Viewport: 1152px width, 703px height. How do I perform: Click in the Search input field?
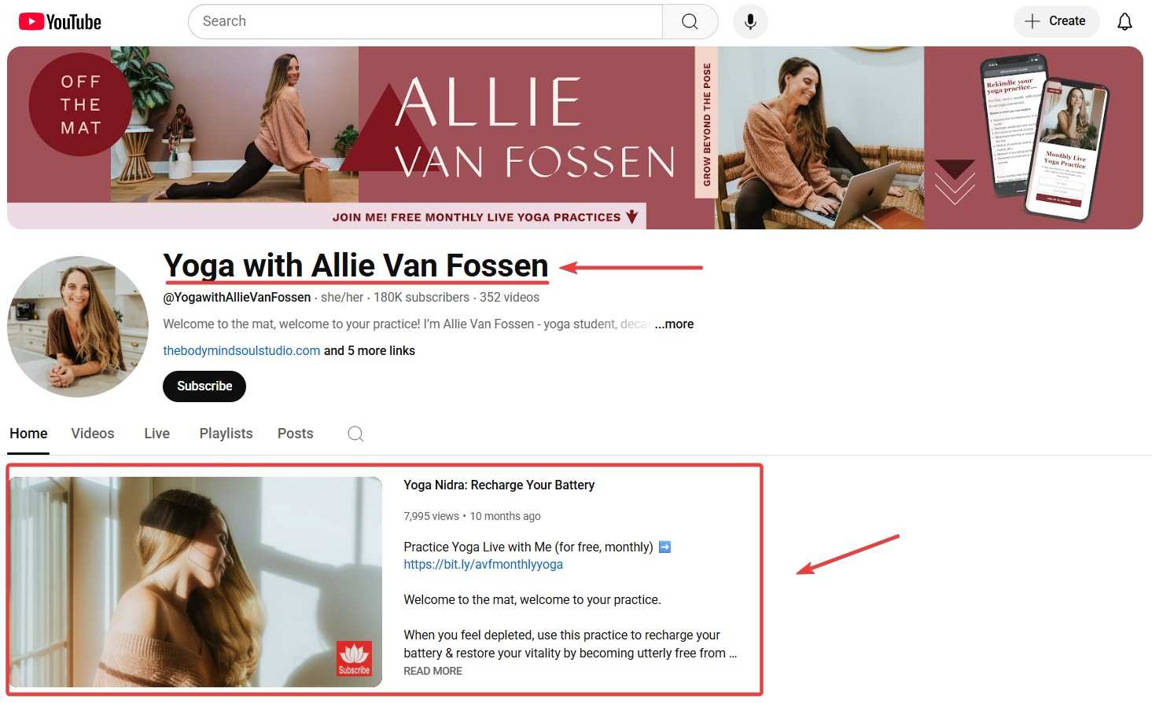(425, 21)
